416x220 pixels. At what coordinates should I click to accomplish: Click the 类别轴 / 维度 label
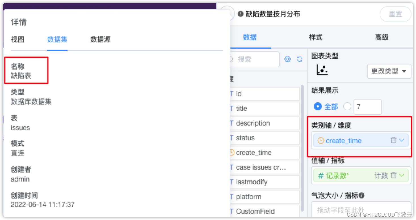point(331,125)
